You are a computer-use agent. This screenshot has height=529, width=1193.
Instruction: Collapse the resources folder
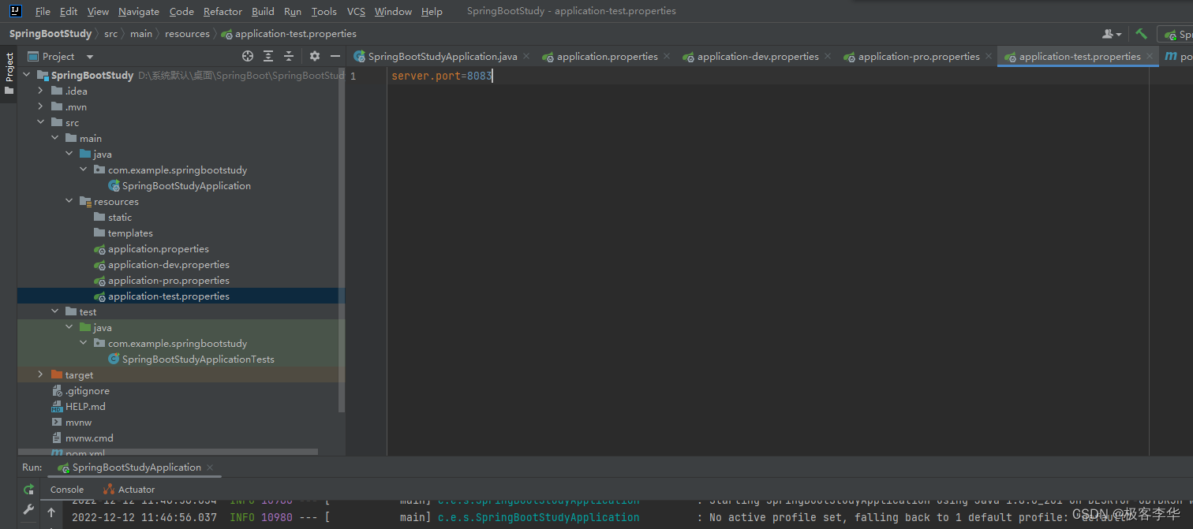(69, 202)
